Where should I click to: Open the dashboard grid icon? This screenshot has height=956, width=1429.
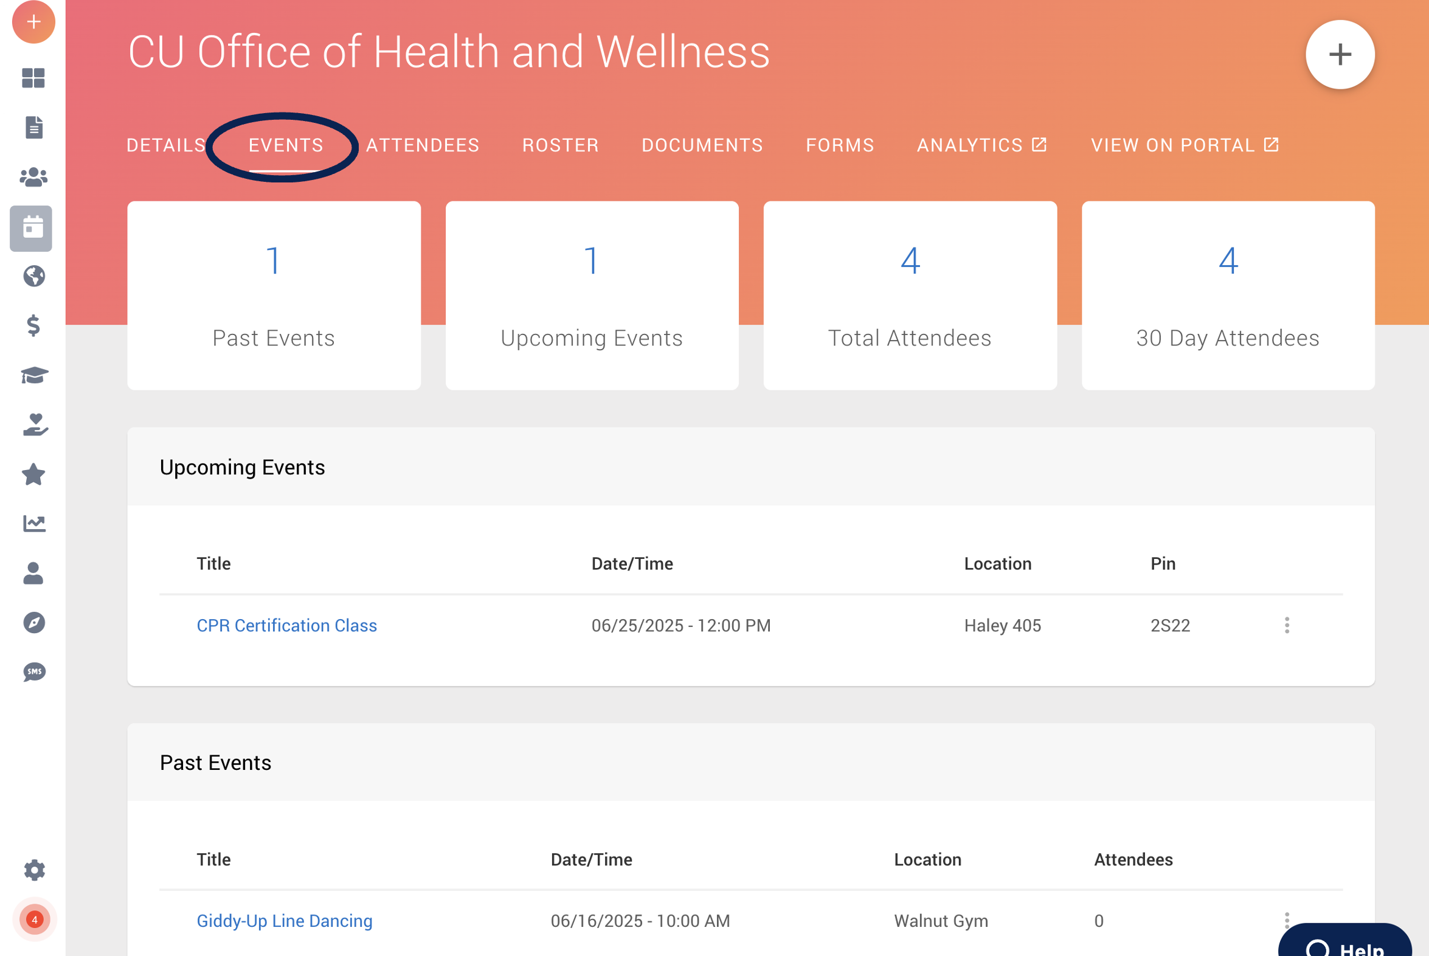[x=33, y=78]
